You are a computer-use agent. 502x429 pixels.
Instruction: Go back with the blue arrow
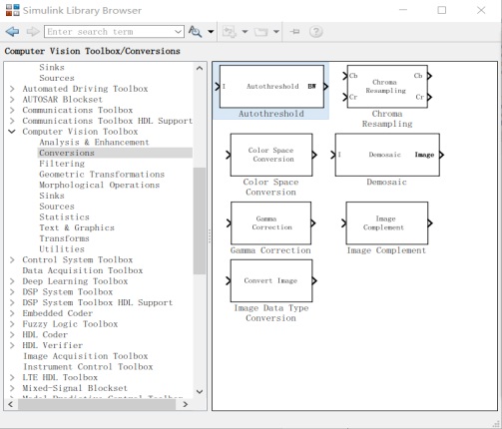(x=12, y=32)
